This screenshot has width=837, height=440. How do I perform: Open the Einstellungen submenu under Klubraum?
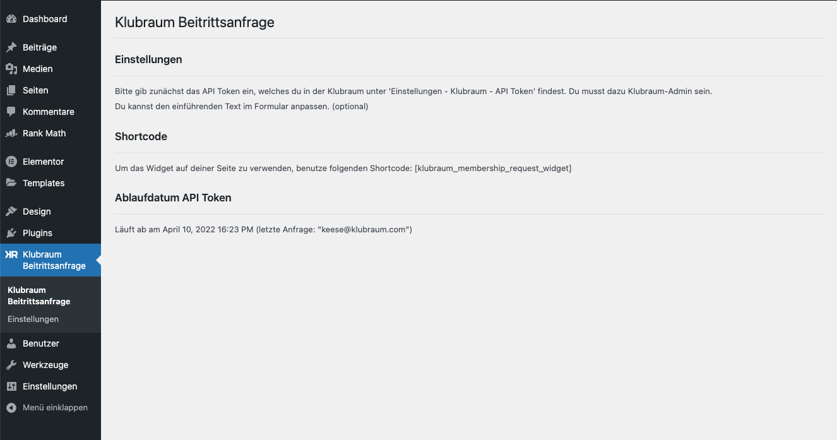(33, 319)
